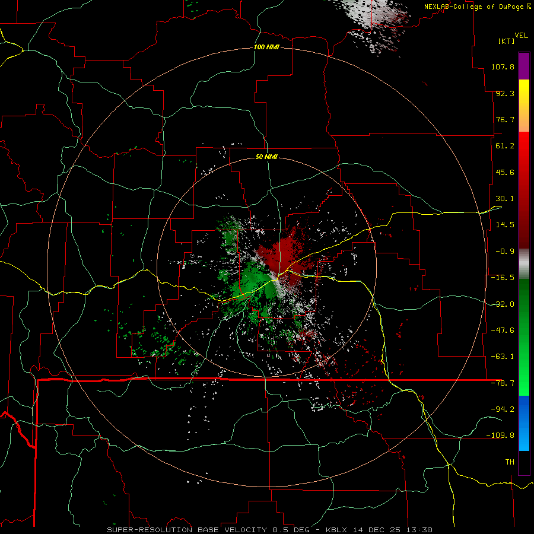Click the -32.0 legend value
The image size is (534, 534).
click(503, 304)
